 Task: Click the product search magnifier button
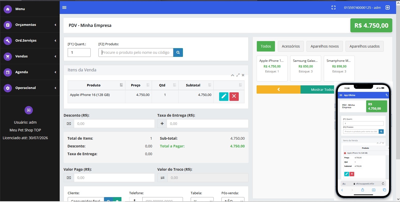click(178, 53)
